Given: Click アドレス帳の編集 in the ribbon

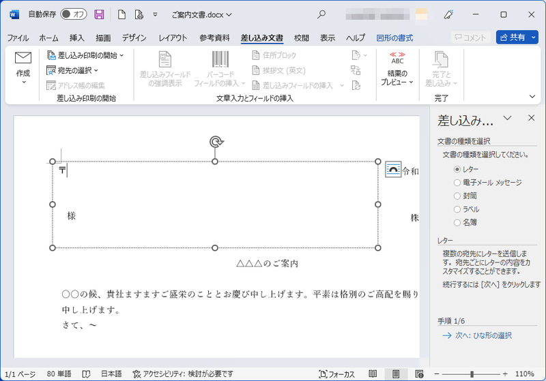Looking at the screenshot, I should [76, 85].
